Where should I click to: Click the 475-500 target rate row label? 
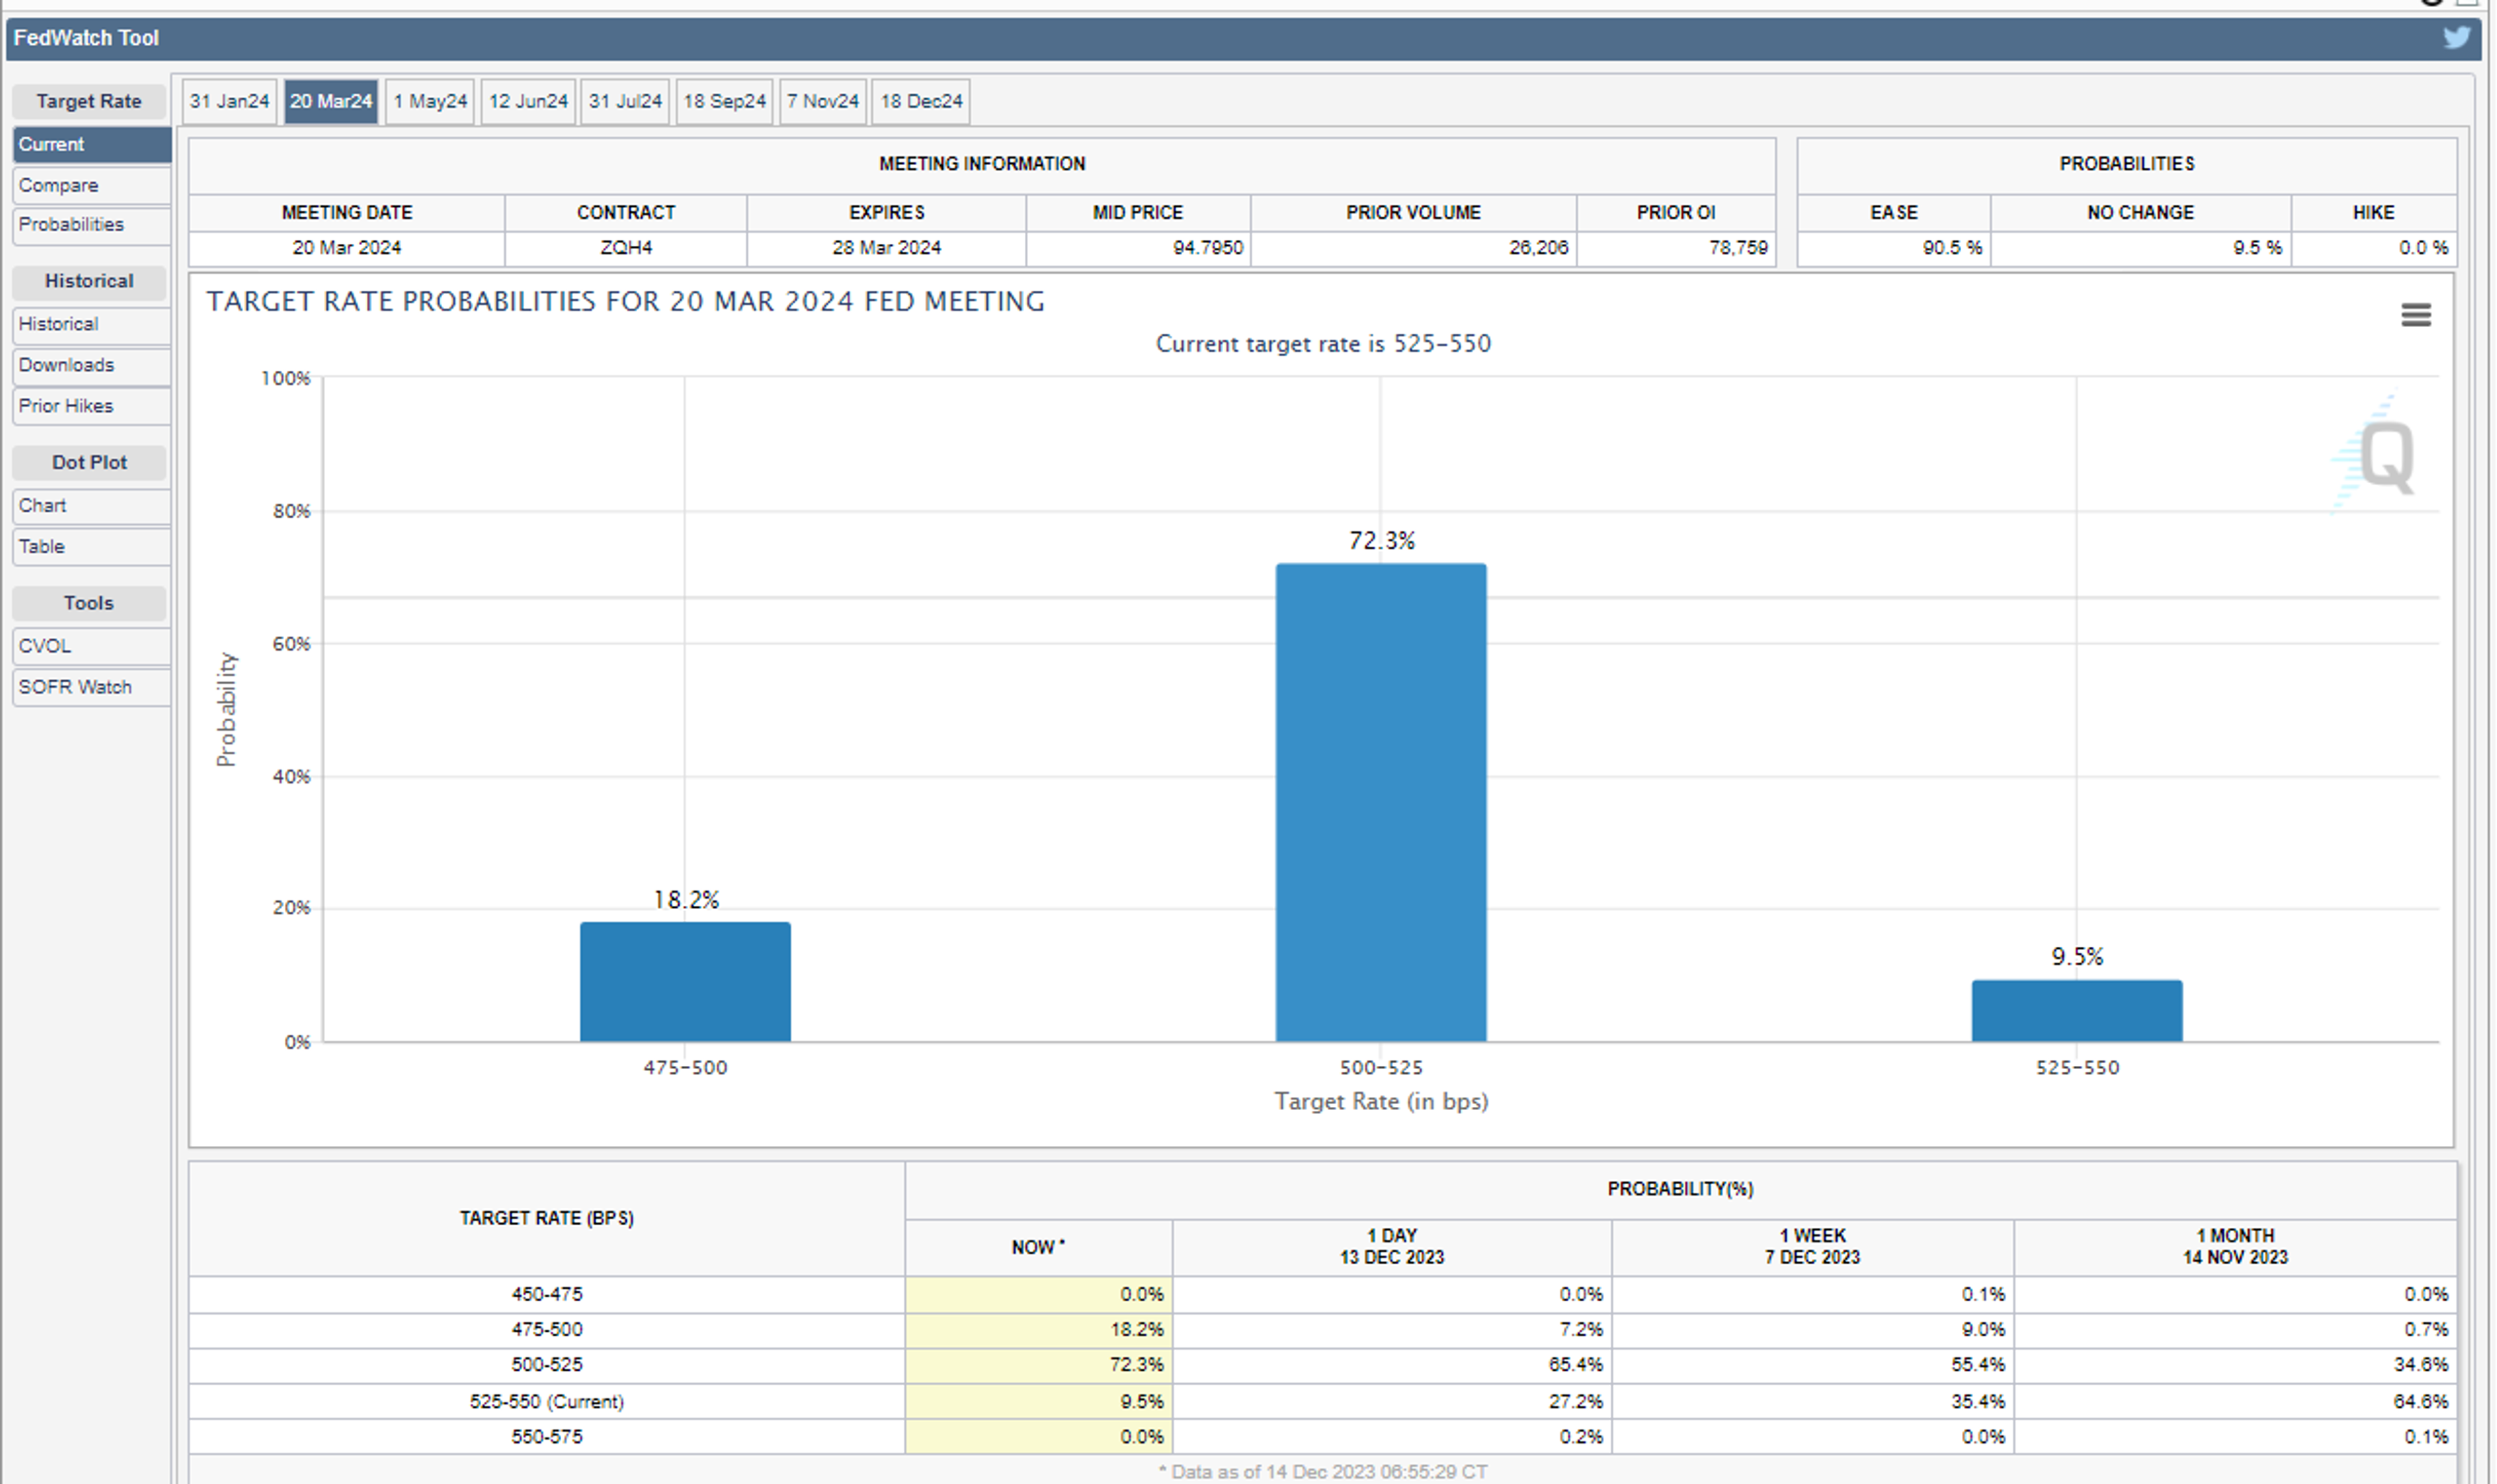click(547, 1330)
